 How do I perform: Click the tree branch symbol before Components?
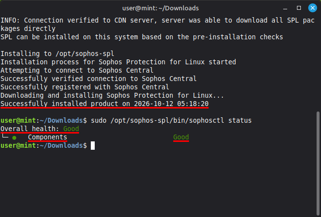click(x=5, y=136)
